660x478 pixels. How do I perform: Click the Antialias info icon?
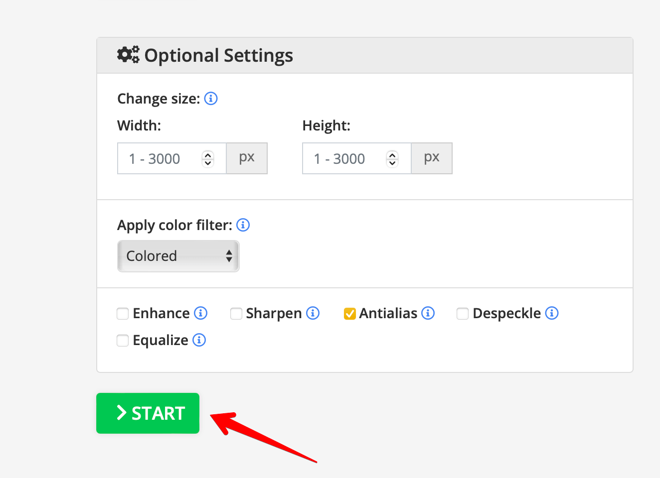coord(428,313)
